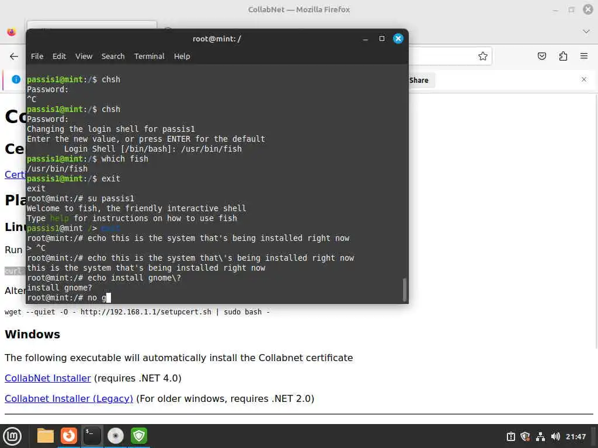Image resolution: width=598 pixels, height=448 pixels.
Task: Open the green shield app in taskbar
Action: pyautogui.click(x=139, y=436)
